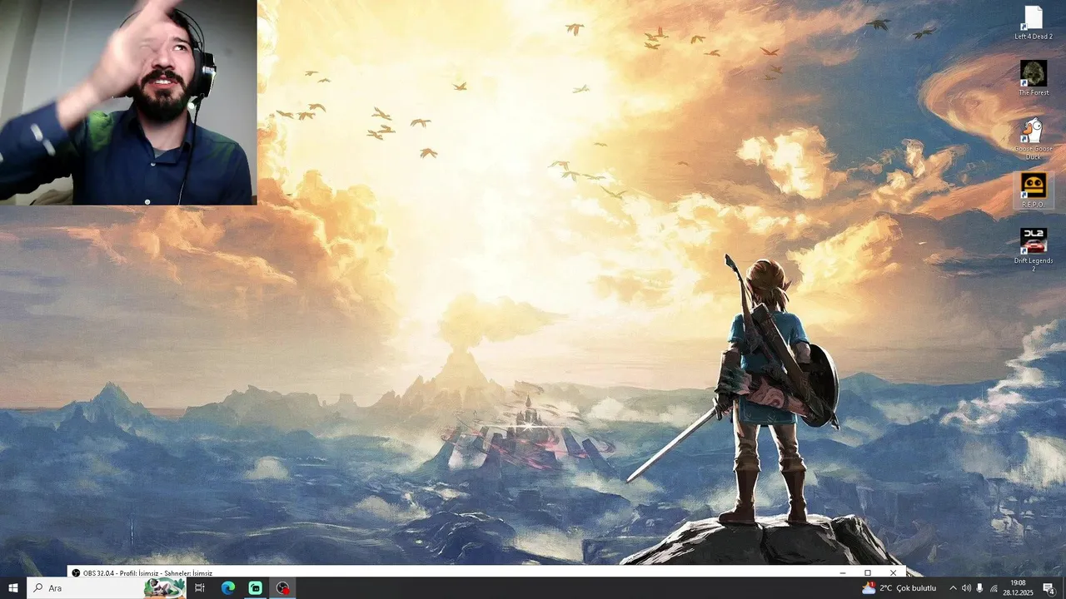Viewport: 1066px width, 599px height.
Task: Open the Action Center notifications
Action: (x=1049, y=588)
